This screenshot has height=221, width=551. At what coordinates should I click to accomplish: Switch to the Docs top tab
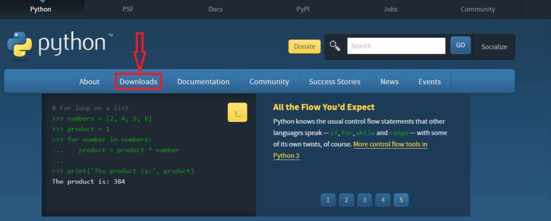pos(216,9)
